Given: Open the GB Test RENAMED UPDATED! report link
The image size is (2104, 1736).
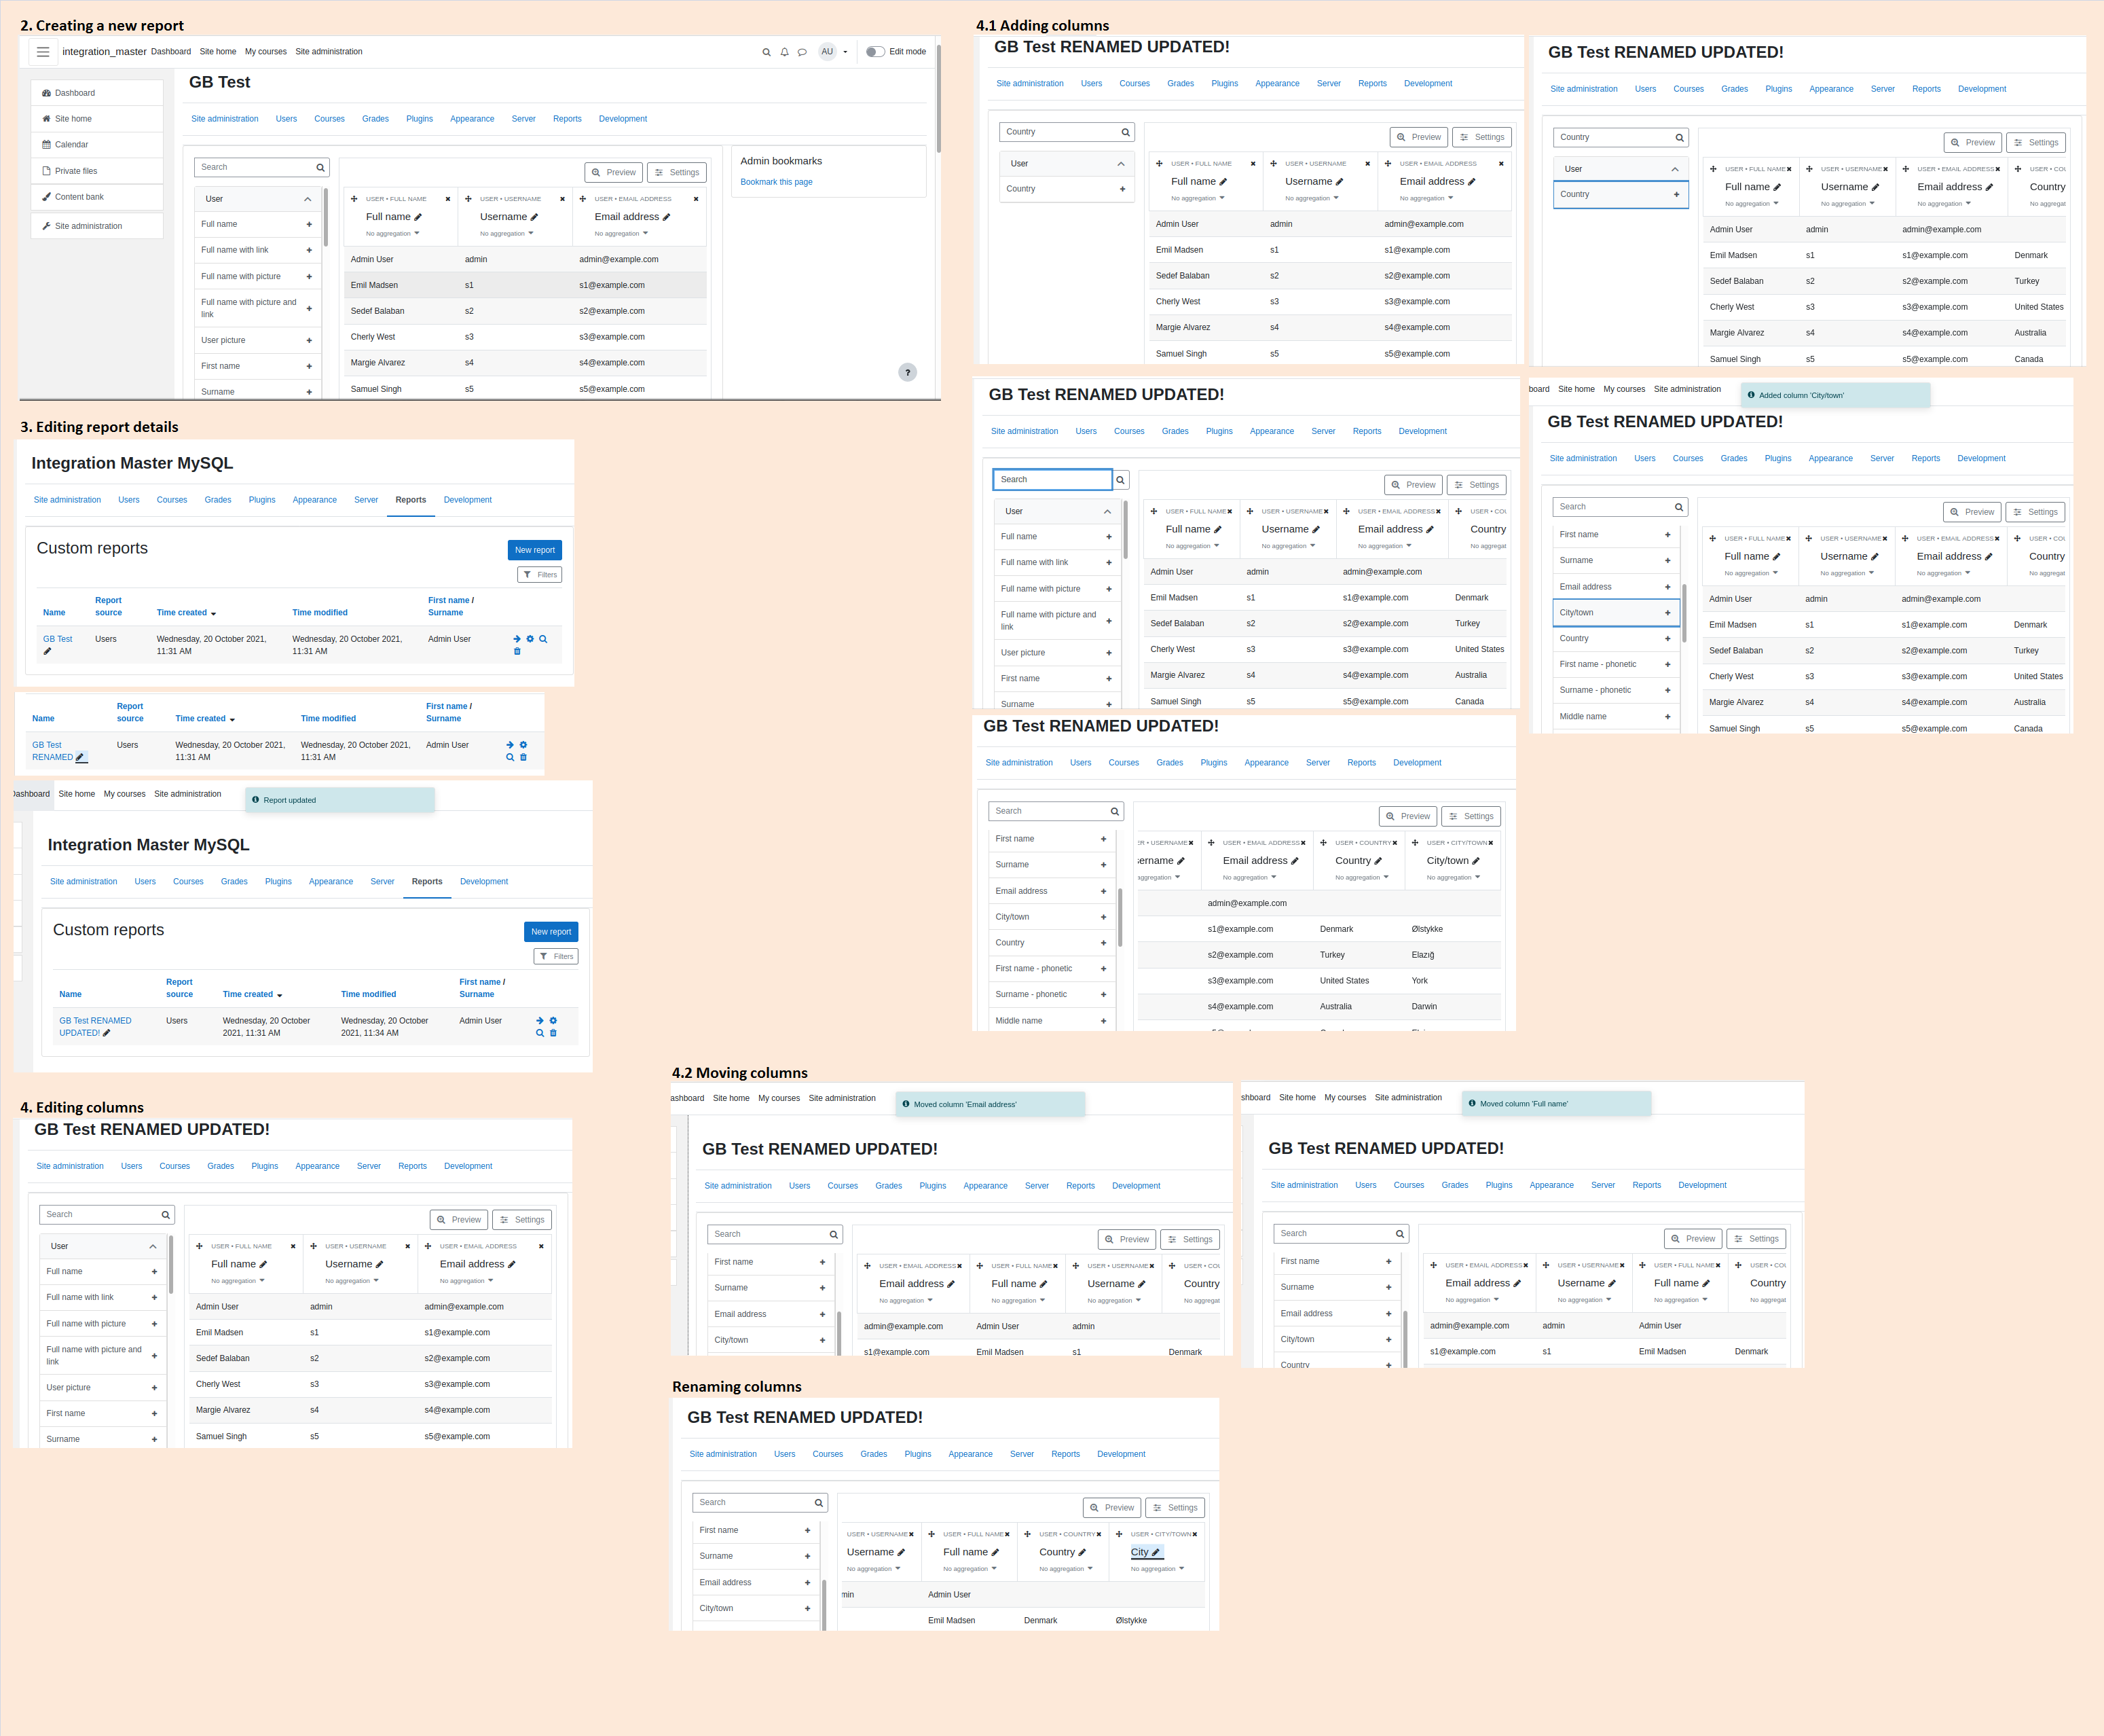Looking at the screenshot, I should click(95, 1027).
